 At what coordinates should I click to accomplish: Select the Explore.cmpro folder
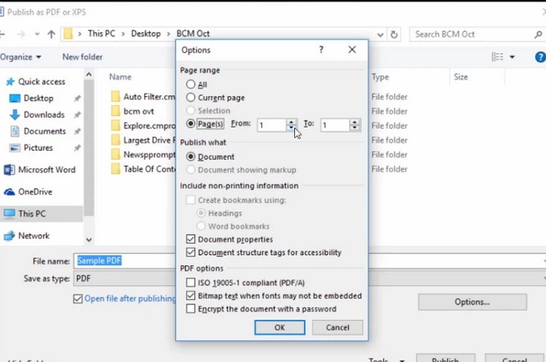pyautogui.click(x=143, y=126)
